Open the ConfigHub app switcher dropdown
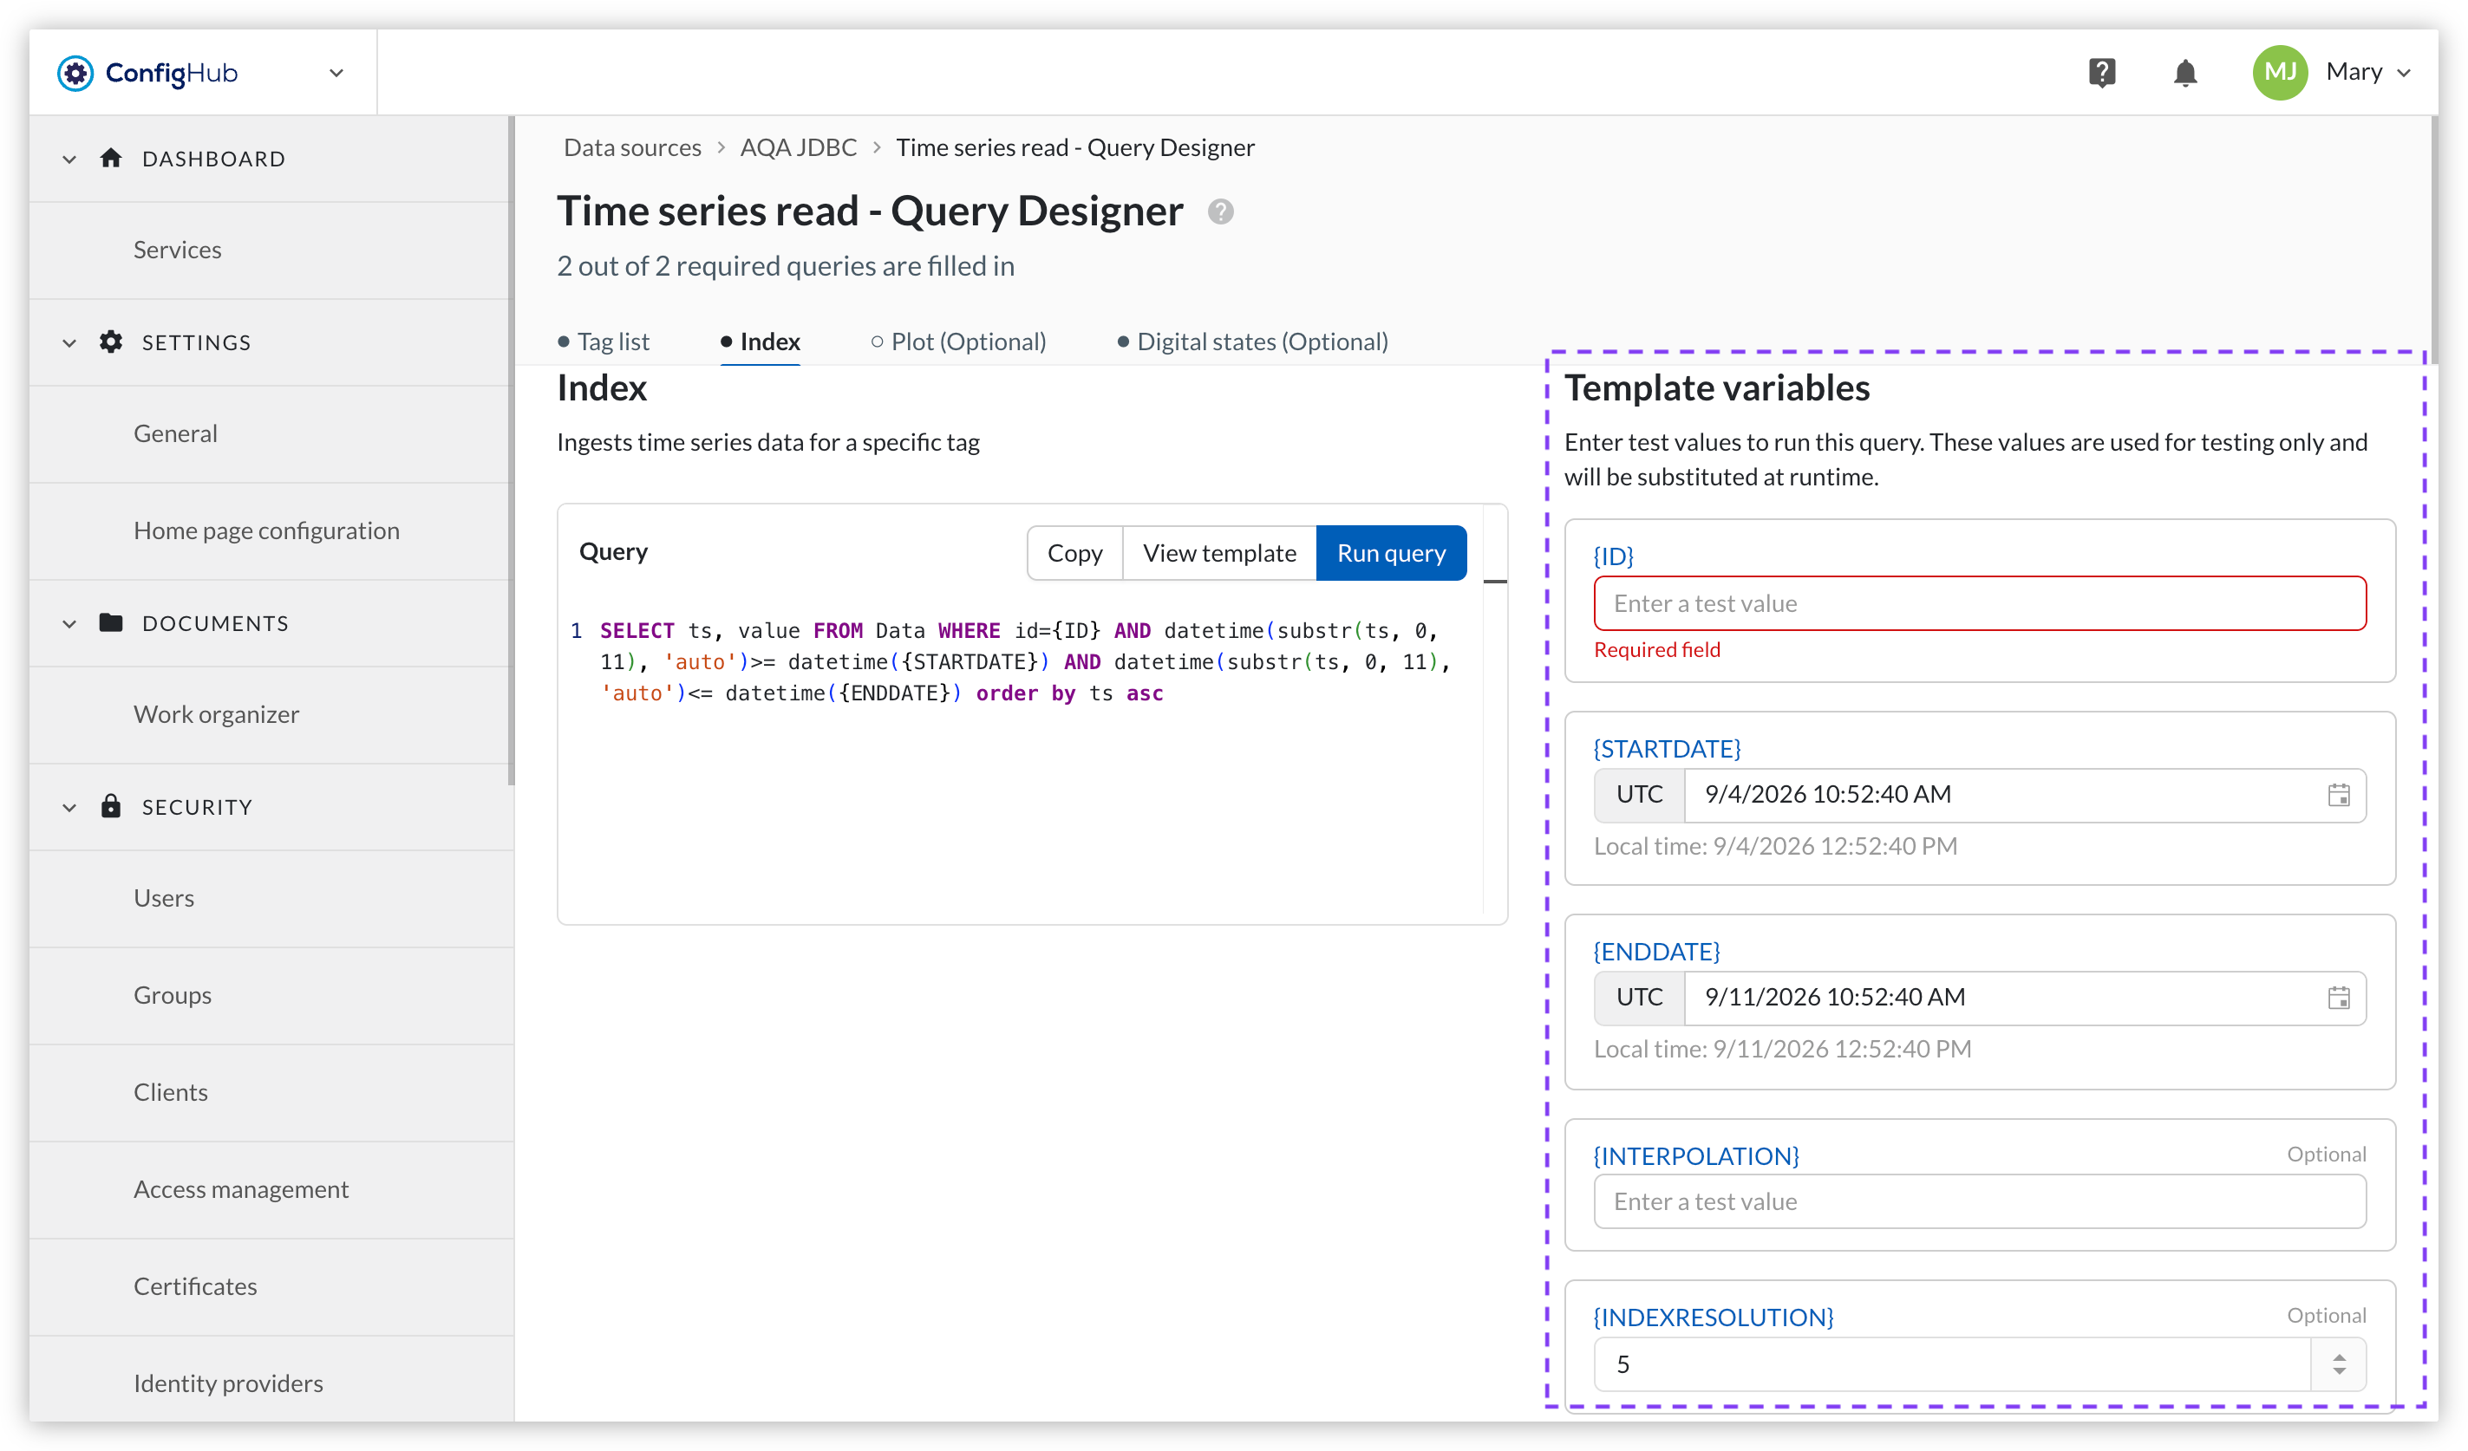2468x1451 pixels. click(336, 73)
